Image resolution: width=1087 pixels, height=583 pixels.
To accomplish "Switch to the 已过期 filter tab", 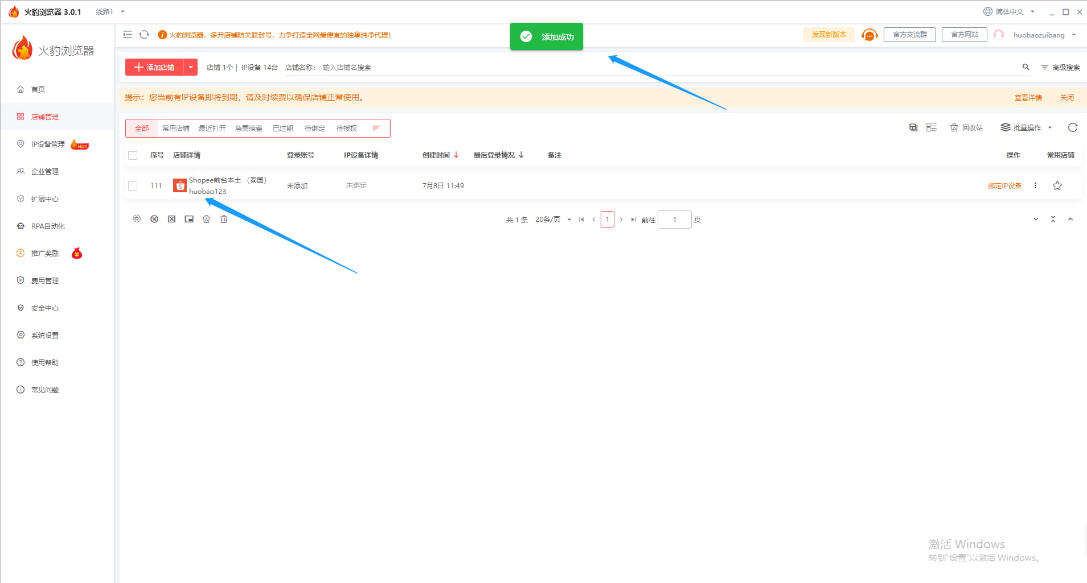I will (282, 129).
